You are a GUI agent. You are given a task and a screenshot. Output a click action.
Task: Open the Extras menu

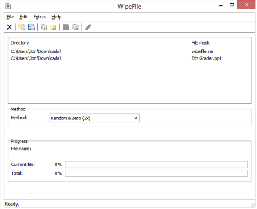(x=40, y=17)
